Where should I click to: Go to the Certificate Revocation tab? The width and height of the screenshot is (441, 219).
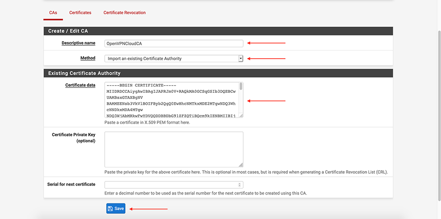point(124,13)
